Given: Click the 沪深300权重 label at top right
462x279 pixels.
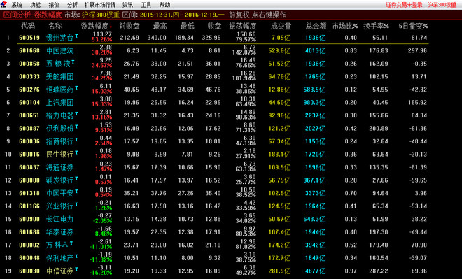Looking at the screenshot, I should point(442,5).
